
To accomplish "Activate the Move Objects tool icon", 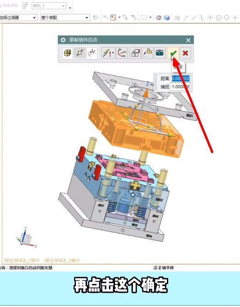I will click(x=80, y=53).
